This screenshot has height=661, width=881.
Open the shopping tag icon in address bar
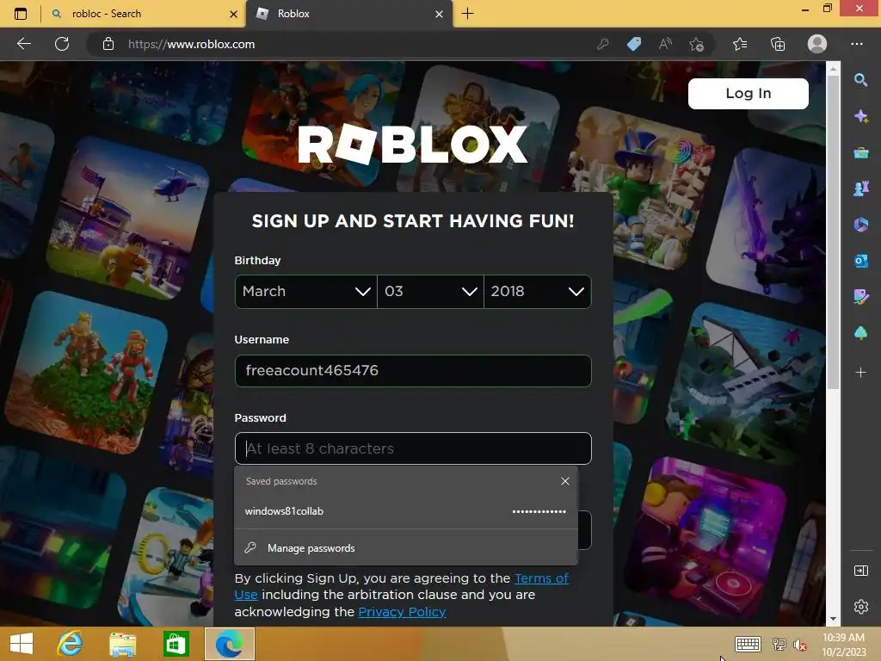[634, 44]
